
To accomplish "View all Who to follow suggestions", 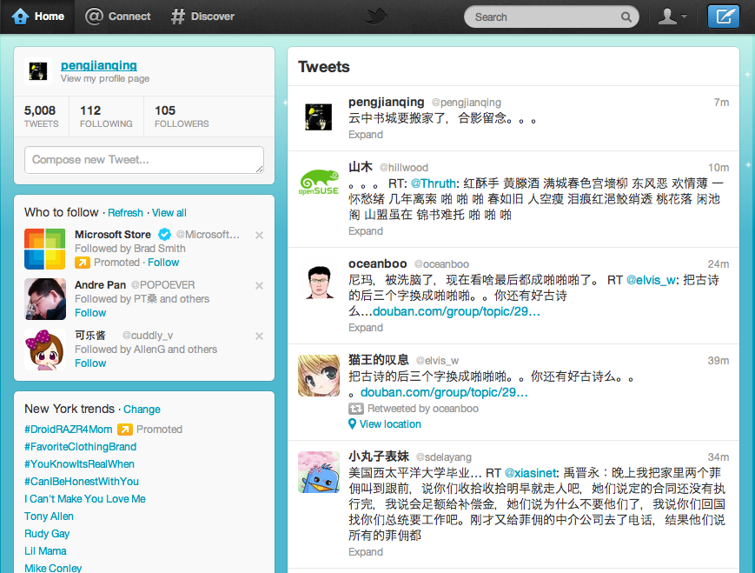I will (x=169, y=212).
